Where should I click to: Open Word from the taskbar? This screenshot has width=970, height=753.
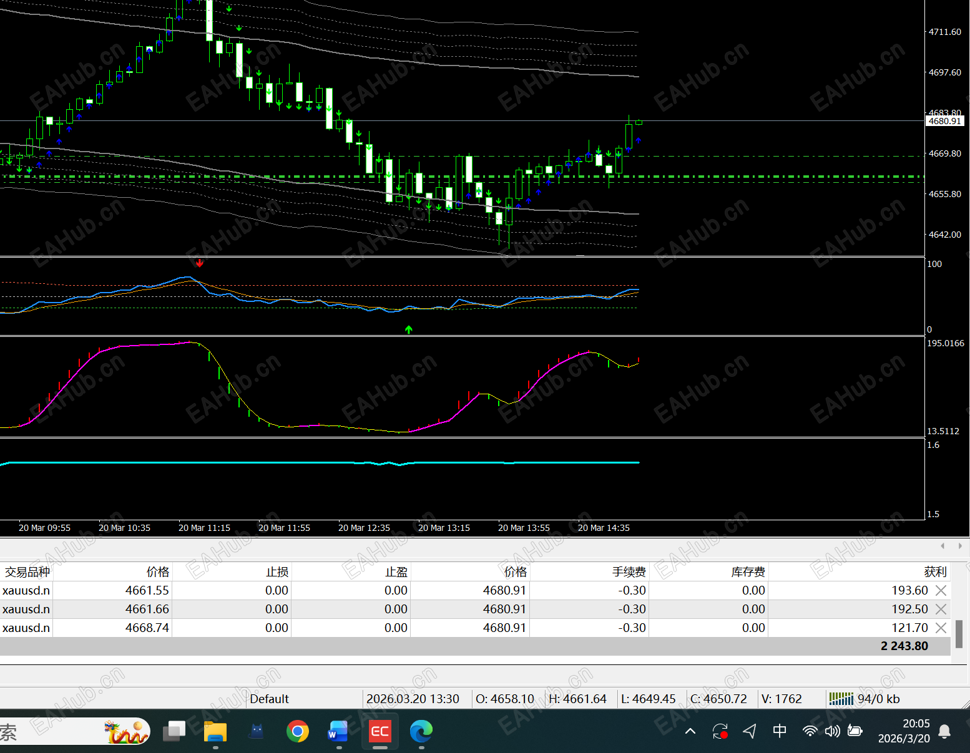338,731
